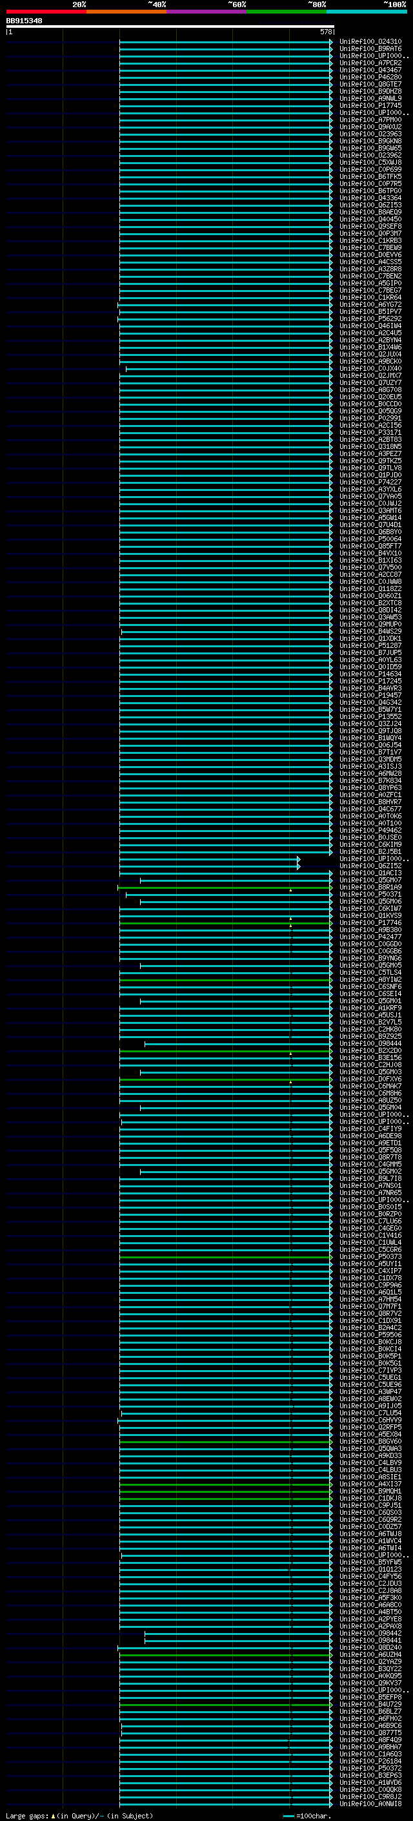The image size is (413, 1821).
Task: Select the UniRef100_B9DHZ8 sequence label
Action: [x=370, y=91]
